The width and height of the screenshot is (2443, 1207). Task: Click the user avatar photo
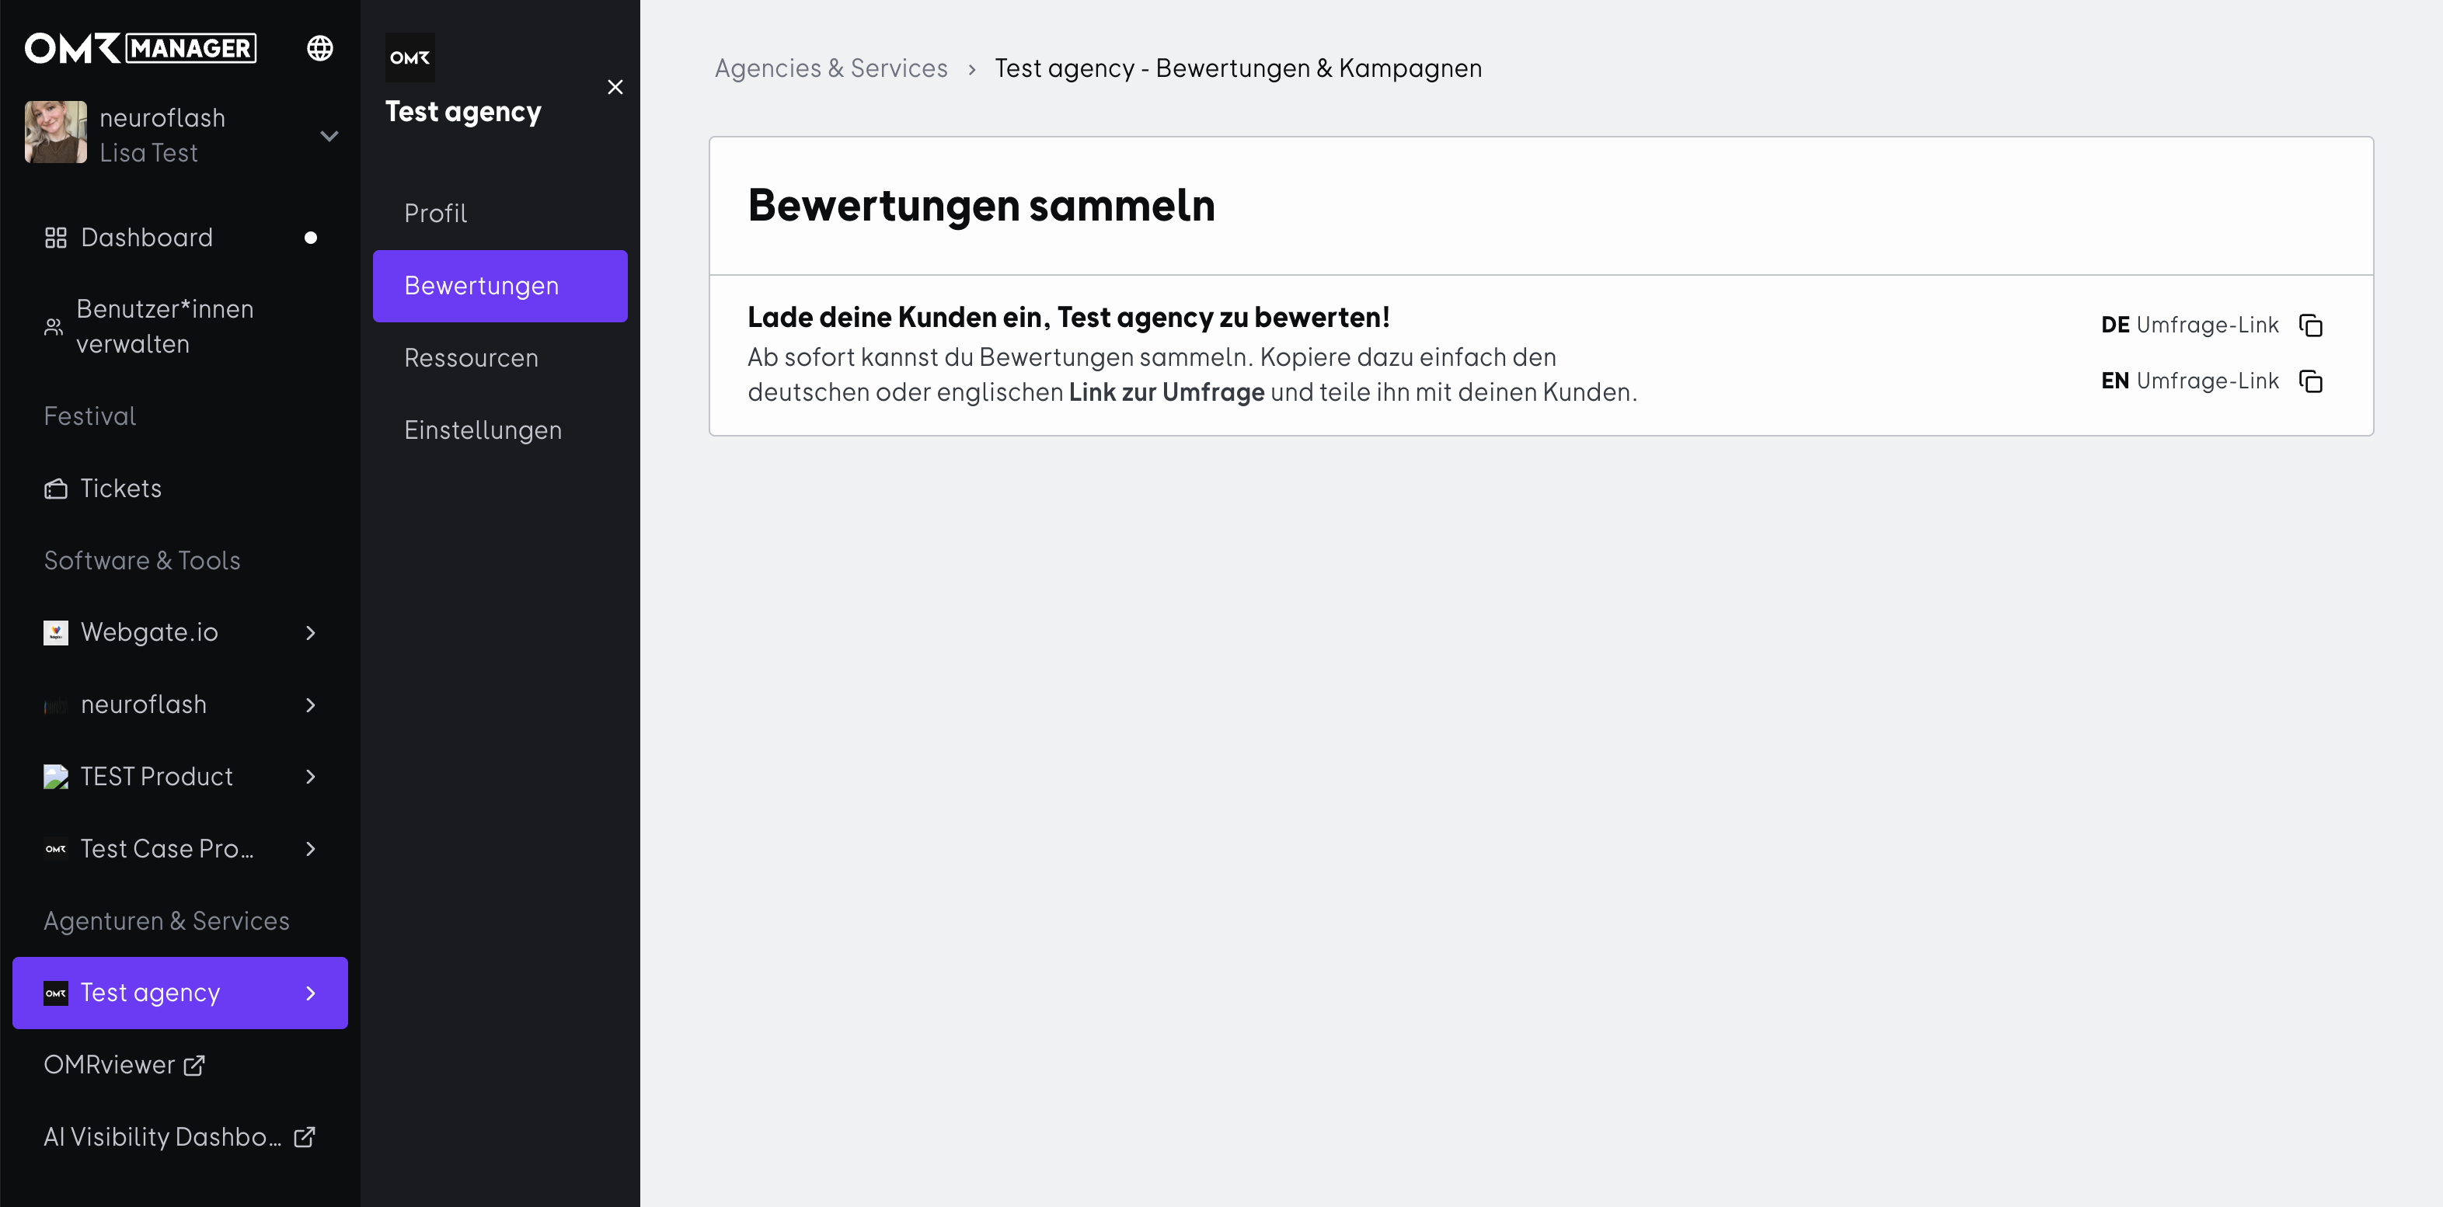pyautogui.click(x=56, y=132)
